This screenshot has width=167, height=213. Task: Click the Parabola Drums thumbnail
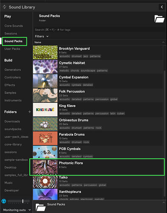tap(45, 138)
